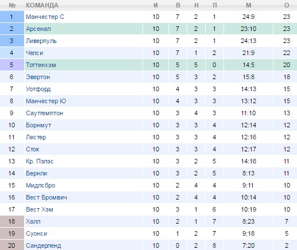The width and height of the screenshot is (297, 250).
Task: Sort by the КОМАНДА column header
Action: [x=42, y=5]
